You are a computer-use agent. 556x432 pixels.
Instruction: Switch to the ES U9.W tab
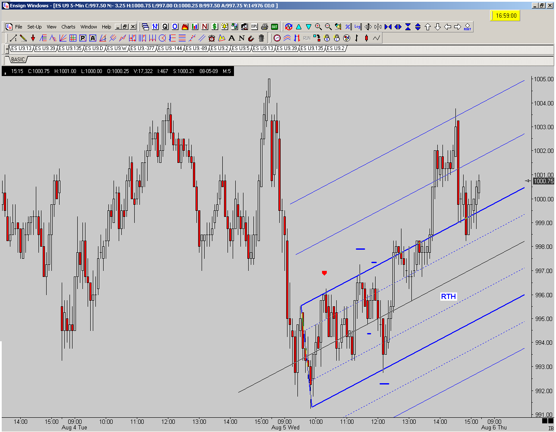117,48
